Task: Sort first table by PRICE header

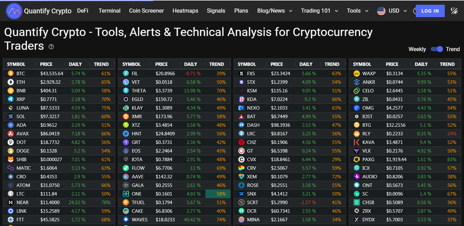Action: 46,64
